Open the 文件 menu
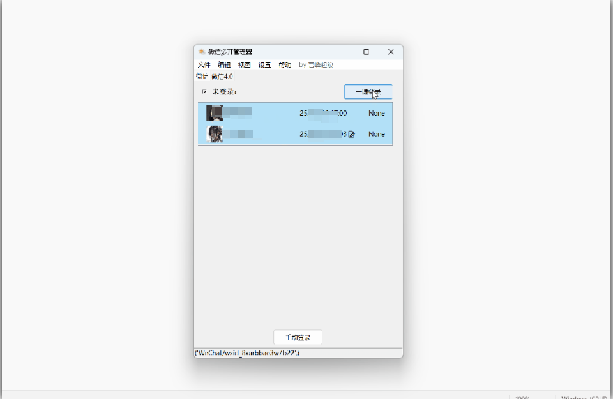This screenshot has width=613, height=399. (x=204, y=65)
